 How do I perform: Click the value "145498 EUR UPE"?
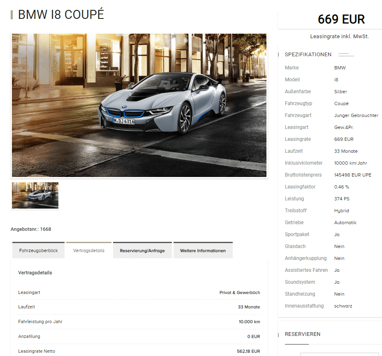(353, 175)
